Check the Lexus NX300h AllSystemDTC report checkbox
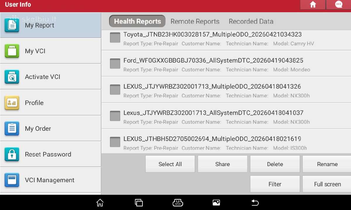This screenshot has width=351, height=210. click(x=115, y=116)
